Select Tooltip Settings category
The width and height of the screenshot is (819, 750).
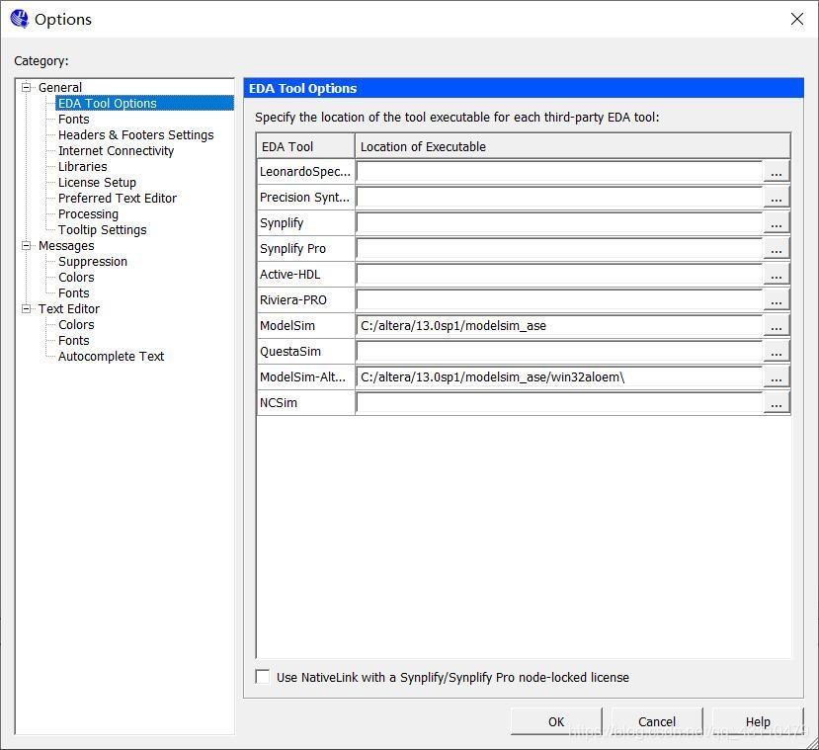pos(103,230)
